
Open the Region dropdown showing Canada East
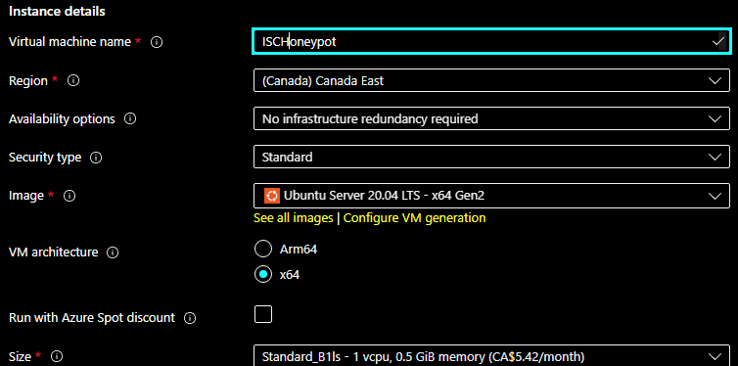[492, 81]
